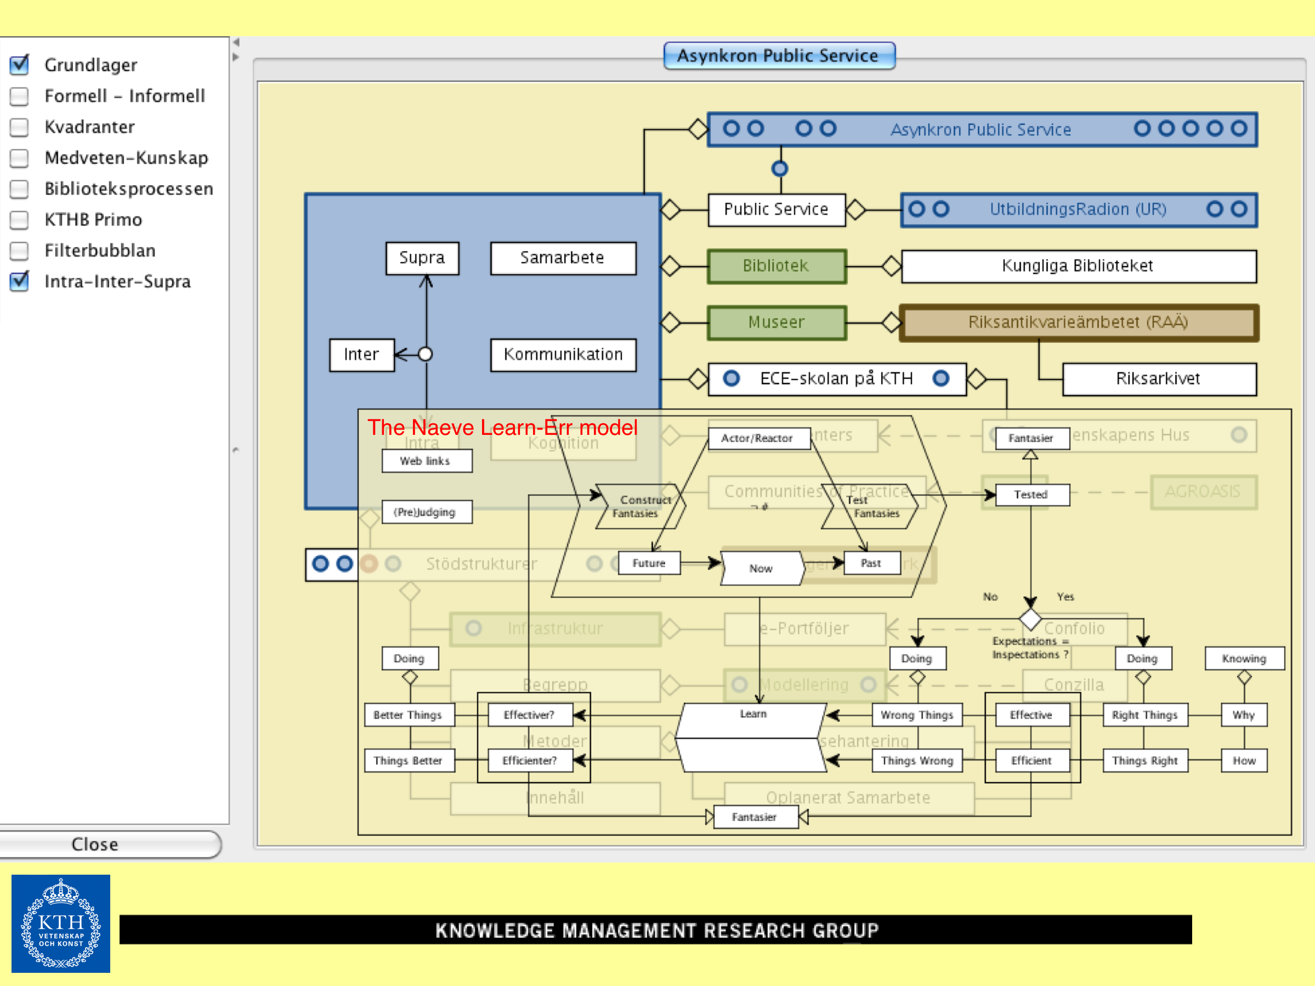This screenshot has width=1315, height=986.
Task: Click the diamond connector left of Museer
Action: click(x=670, y=322)
